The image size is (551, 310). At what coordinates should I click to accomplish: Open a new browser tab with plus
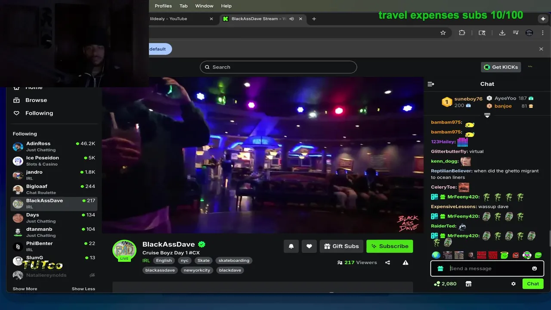(x=314, y=19)
